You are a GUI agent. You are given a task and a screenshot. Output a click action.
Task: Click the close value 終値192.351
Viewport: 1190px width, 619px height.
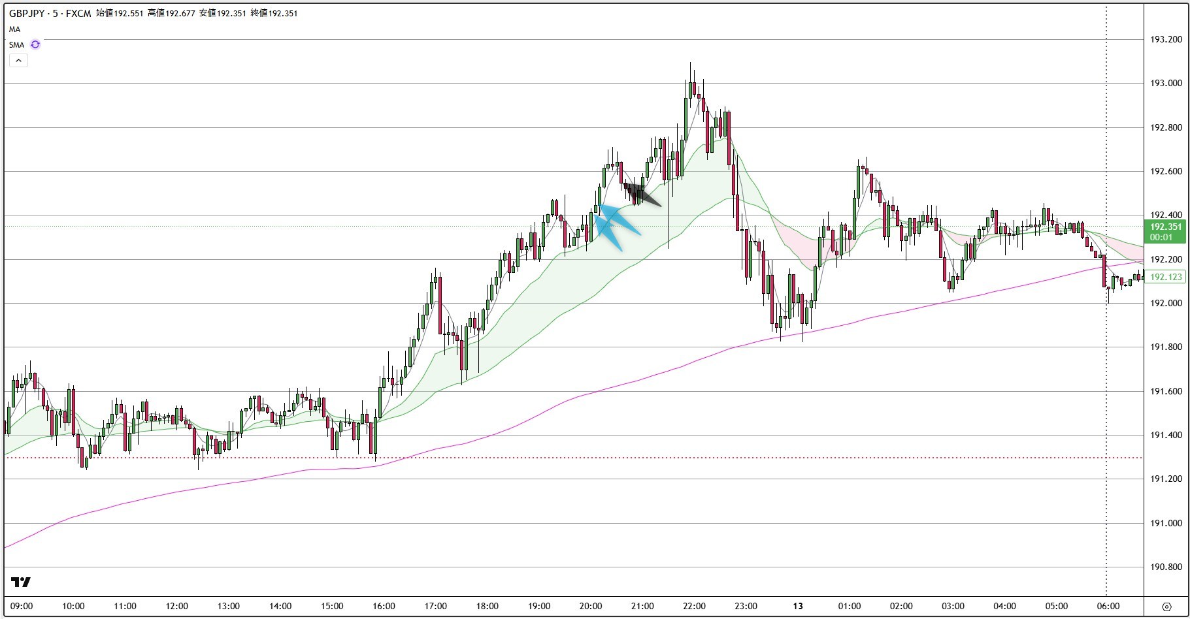pos(274,13)
